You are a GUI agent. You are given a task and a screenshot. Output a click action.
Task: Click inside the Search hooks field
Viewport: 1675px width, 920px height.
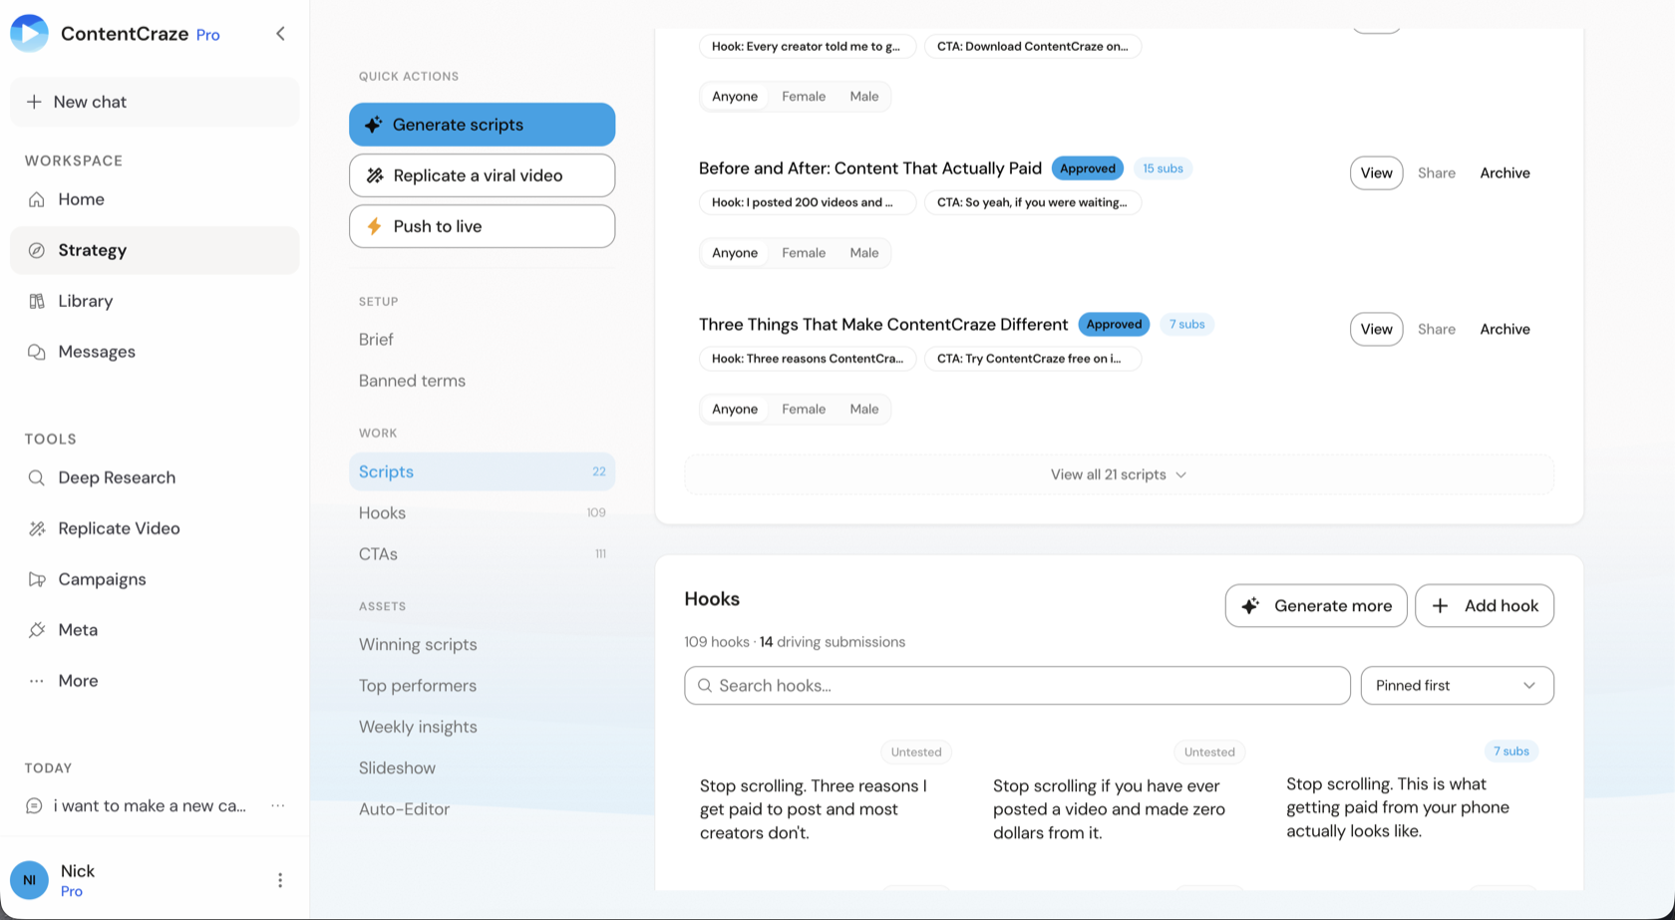1017,686
